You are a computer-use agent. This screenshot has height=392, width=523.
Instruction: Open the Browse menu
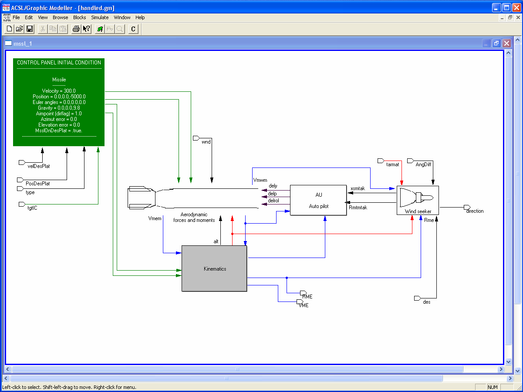click(61, 17)
